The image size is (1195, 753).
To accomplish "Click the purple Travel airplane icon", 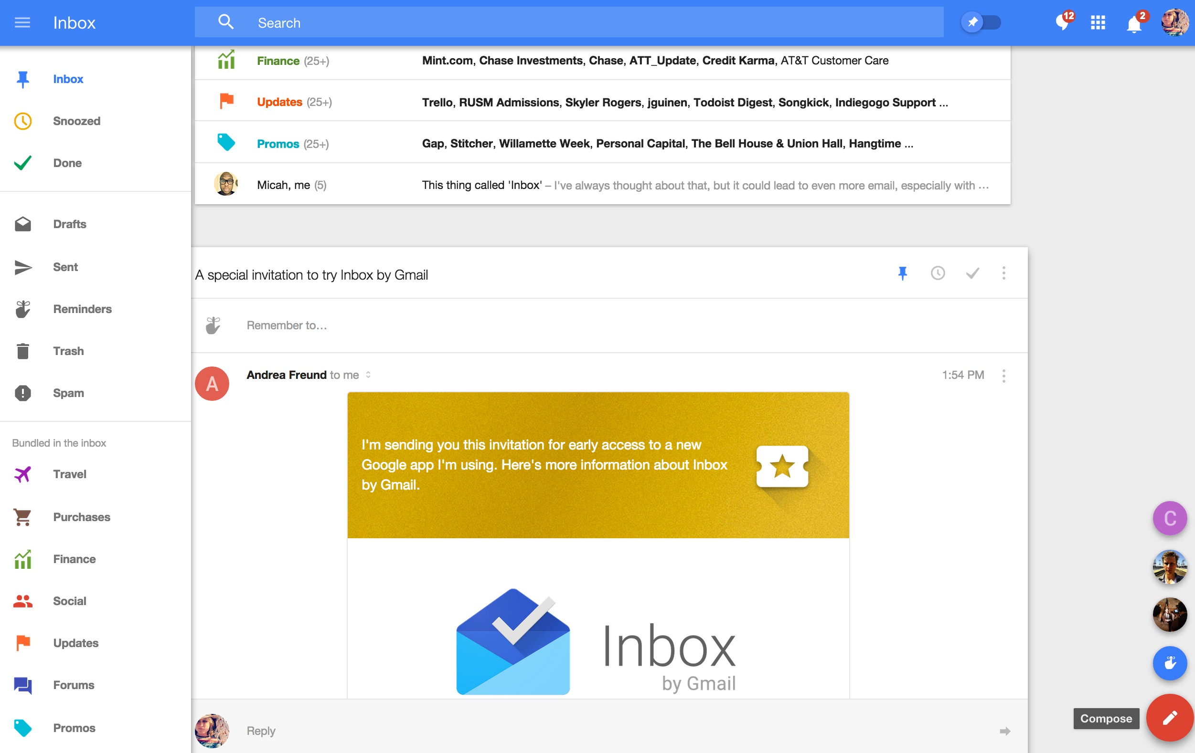I will (x=23, y=474).
